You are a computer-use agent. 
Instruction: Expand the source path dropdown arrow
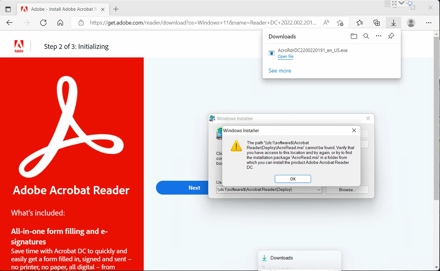[319, 190]
